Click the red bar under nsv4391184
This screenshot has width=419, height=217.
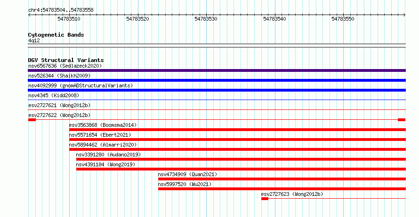point(241,169)
